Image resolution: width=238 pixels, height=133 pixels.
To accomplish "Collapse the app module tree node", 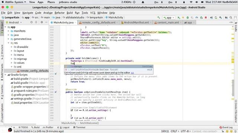I will (6, 27).
